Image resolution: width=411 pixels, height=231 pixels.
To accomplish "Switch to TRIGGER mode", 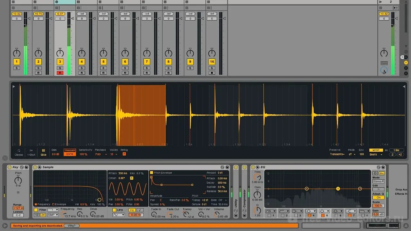I will [70, 150].
